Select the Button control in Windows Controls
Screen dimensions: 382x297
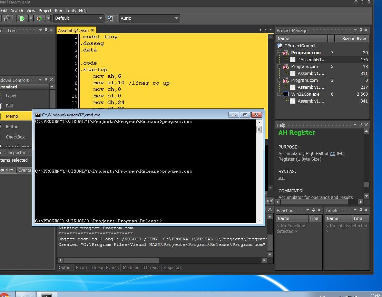(x=16, y=126)
